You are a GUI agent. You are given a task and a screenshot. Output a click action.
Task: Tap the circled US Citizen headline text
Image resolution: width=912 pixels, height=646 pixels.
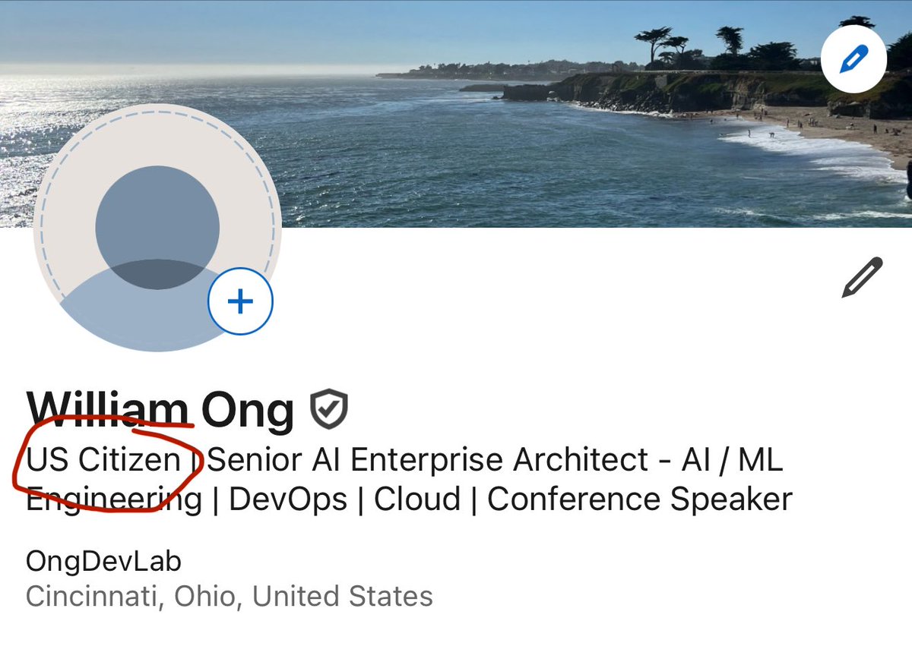103,460
